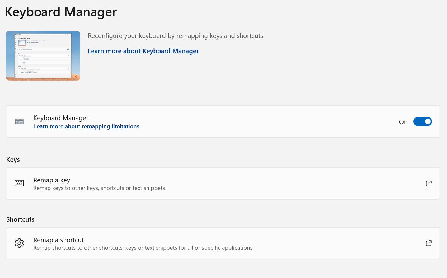Click the Keyboard Manager label in toggle card

[61, 118]
